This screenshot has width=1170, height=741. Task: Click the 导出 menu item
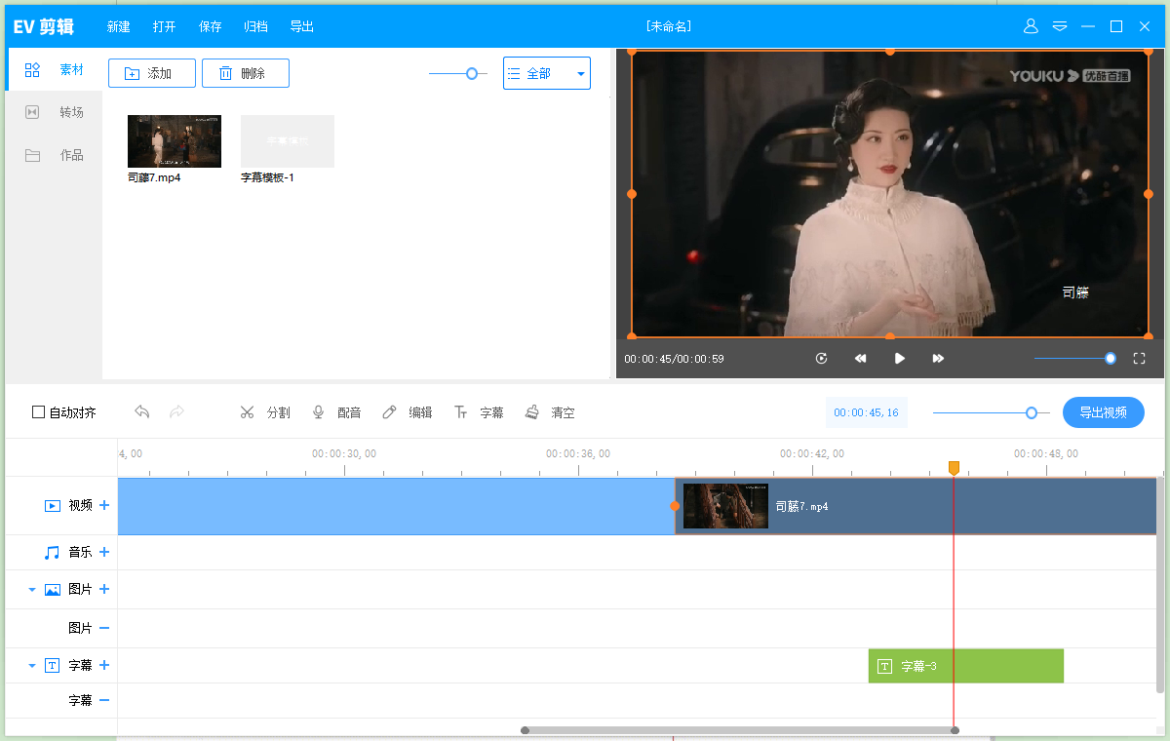301,27
